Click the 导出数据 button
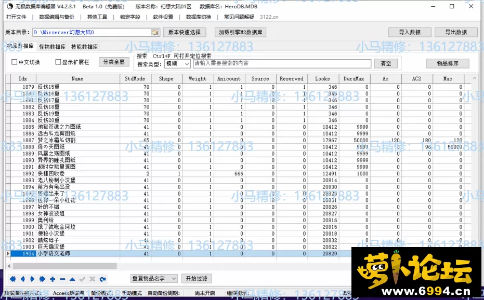Screen dimensions: 484x300 click(x=456, y=32)
